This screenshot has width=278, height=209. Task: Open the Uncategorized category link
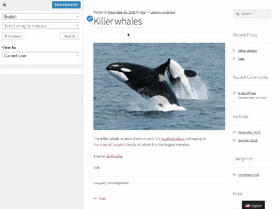click(248, 174)
